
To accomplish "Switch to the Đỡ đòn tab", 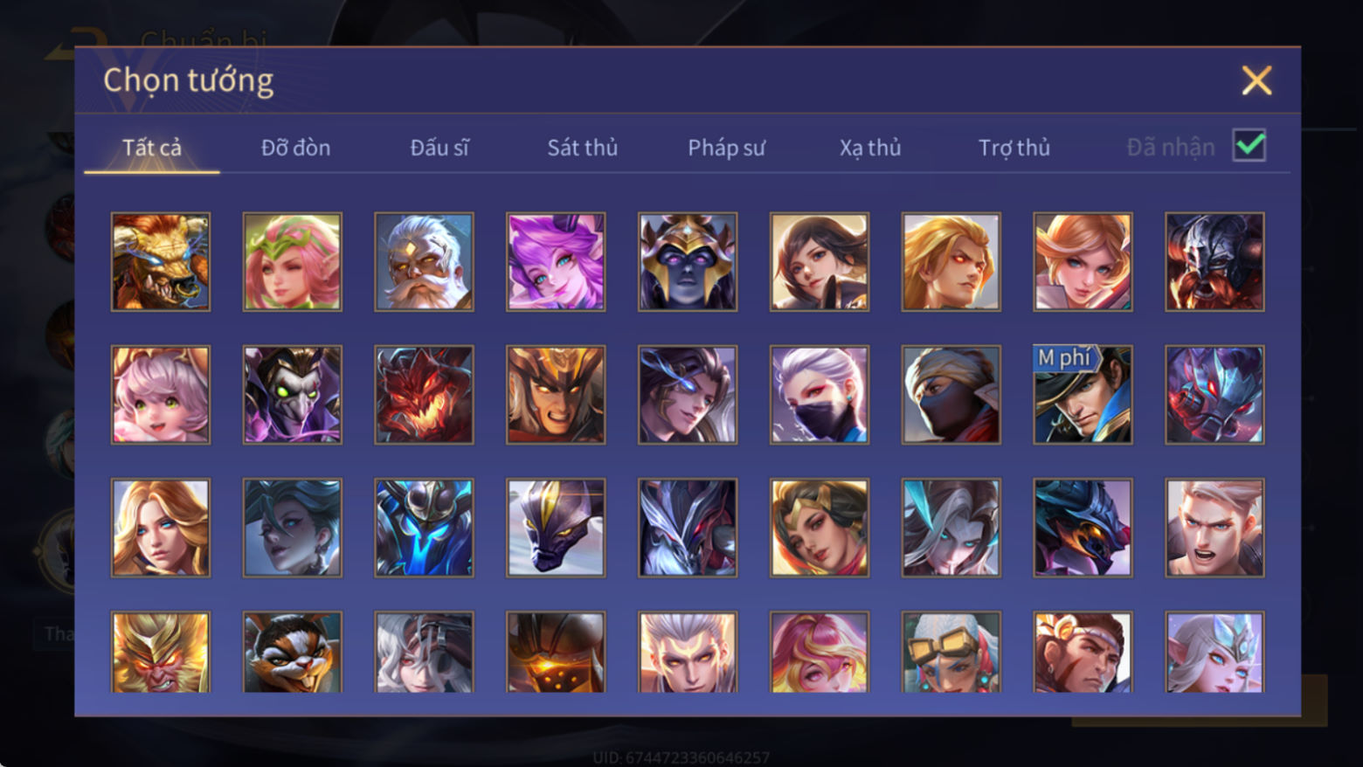I will [295, 148].
